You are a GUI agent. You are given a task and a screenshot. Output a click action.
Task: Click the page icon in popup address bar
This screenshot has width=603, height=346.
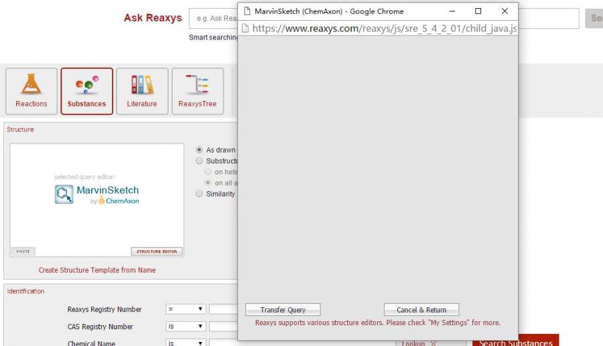(x=245, y=28)
